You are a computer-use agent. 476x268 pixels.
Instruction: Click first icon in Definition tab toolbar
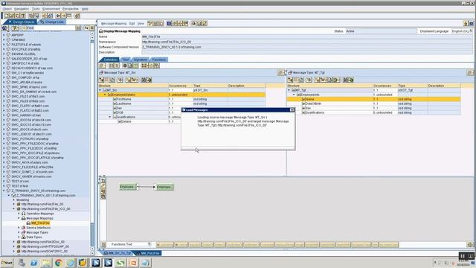tap(102, 66)
